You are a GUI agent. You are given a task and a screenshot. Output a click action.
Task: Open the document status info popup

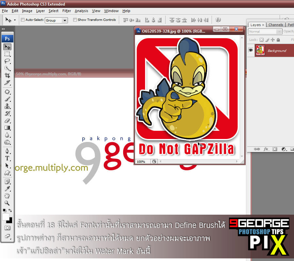[x=154, y=161]
